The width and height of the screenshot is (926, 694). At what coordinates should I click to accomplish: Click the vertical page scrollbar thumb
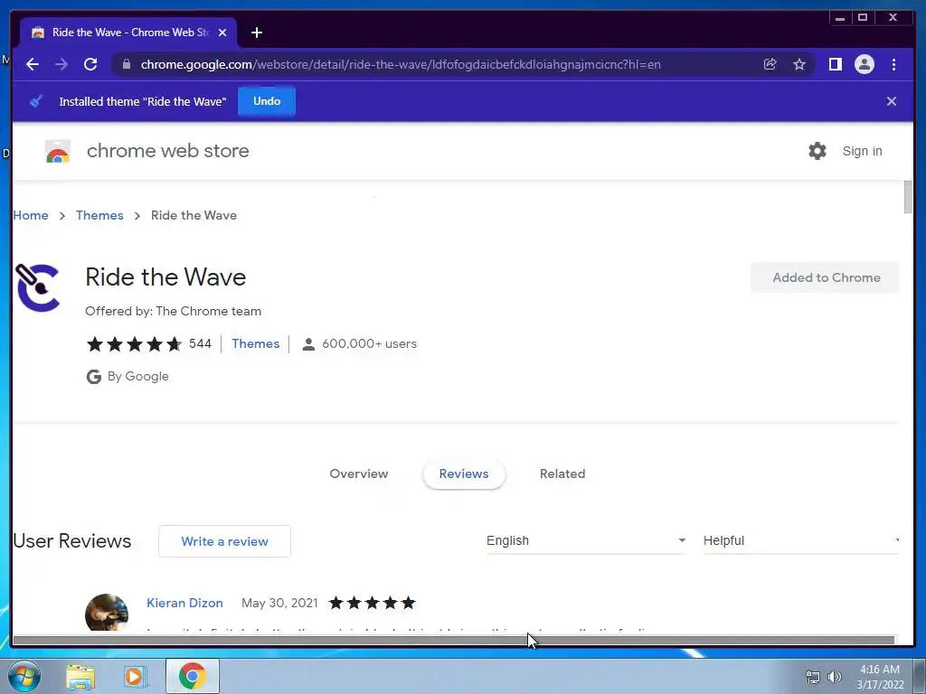tap(908, 197)
